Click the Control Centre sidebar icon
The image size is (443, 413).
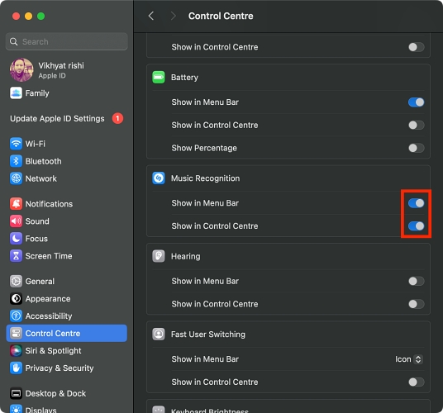pyautogui.click(x=16, y=334)
